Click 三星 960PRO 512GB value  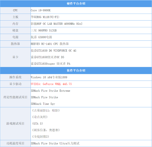(x=44, y=31)
